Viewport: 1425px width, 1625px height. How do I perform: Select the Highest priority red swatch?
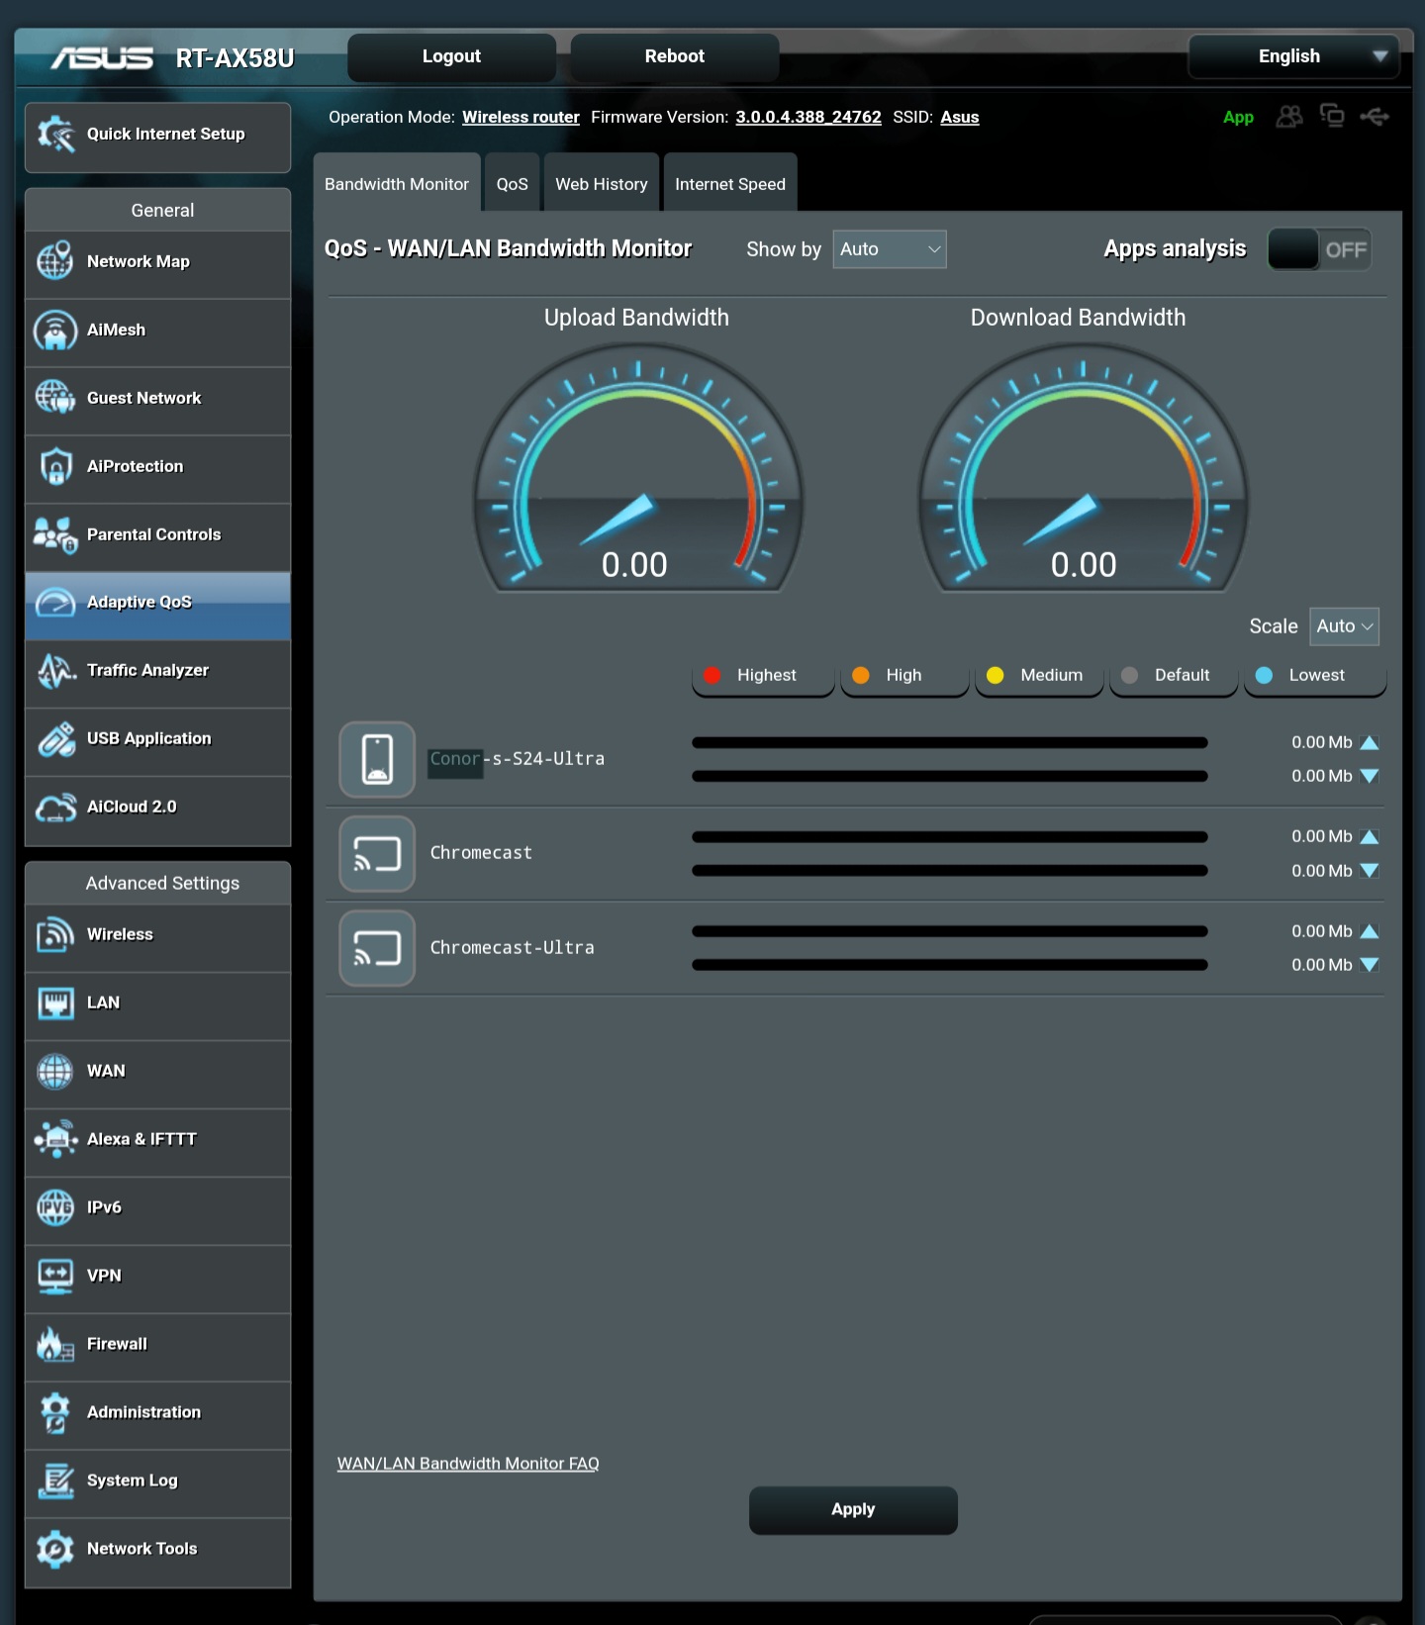click(x=712, y=675)
